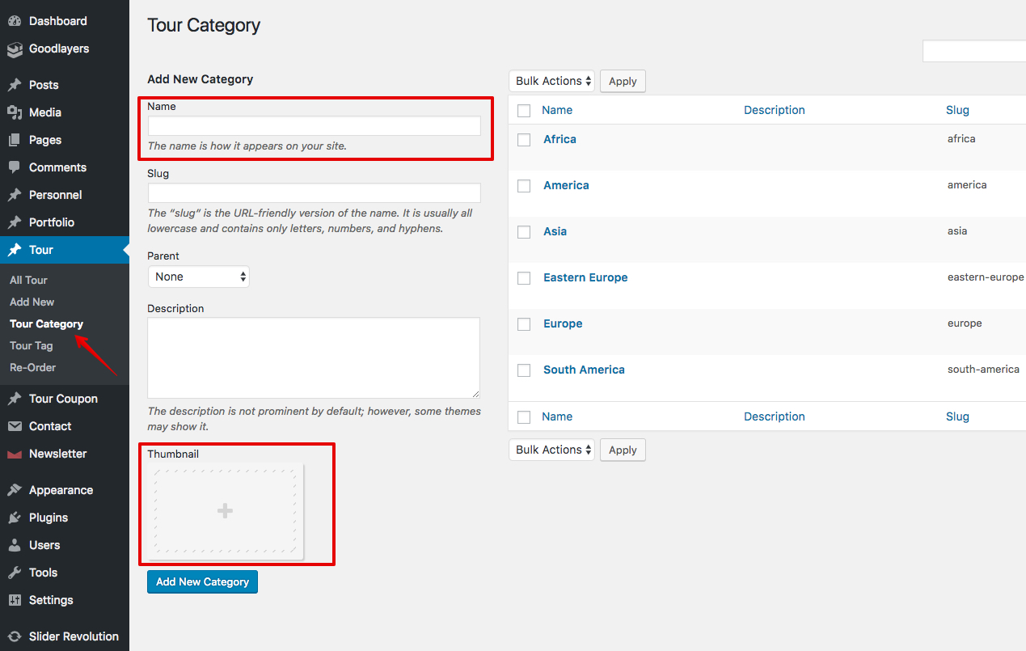
Task: Tick the checkbox beside Eastern Europe
Action: [524, 278]
